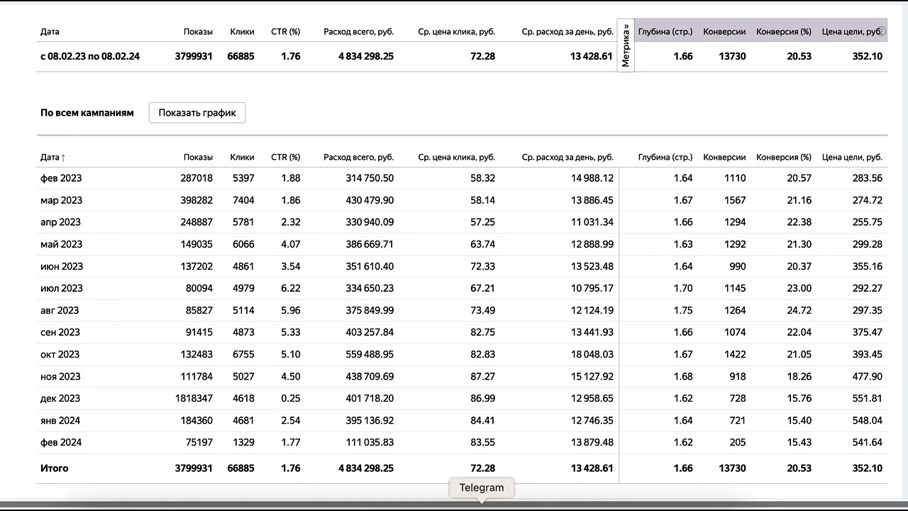Select click price 63.74 for май 2023
The height and width of the screenshot is (511, 908).
tap(482, 244)
